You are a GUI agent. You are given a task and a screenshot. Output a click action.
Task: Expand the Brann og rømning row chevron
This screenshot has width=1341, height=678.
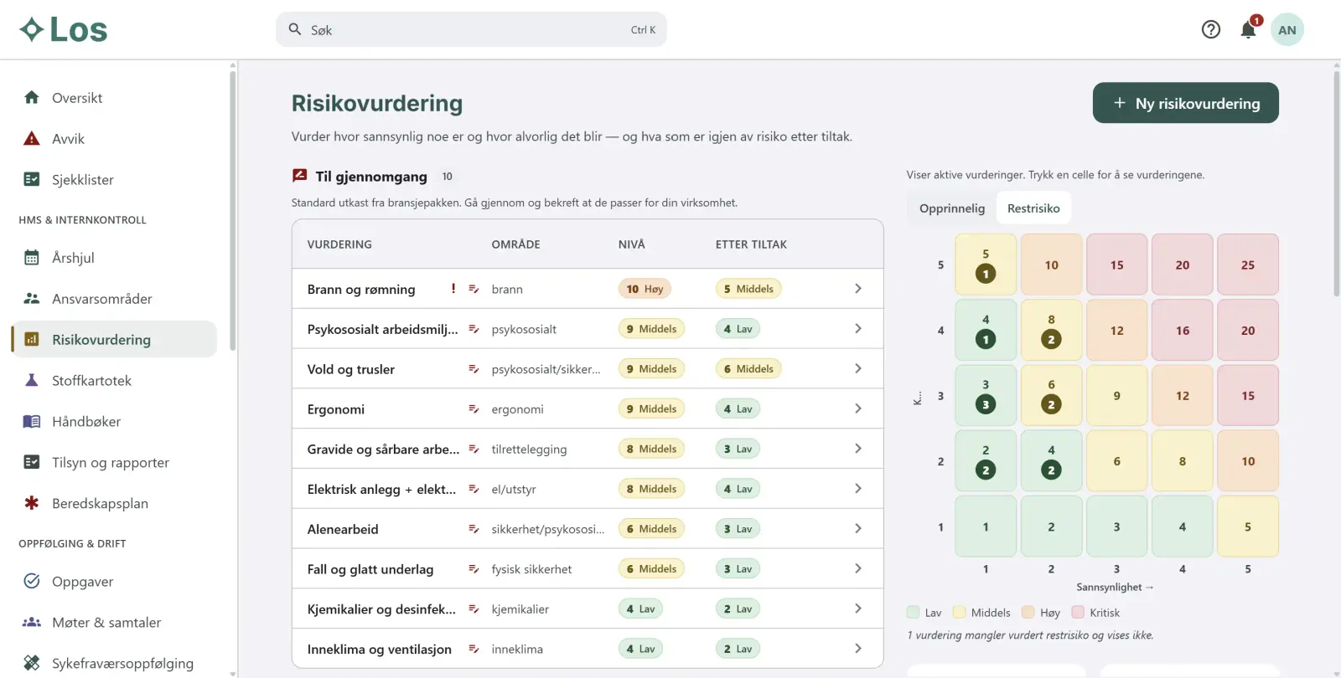coord(857,289)
